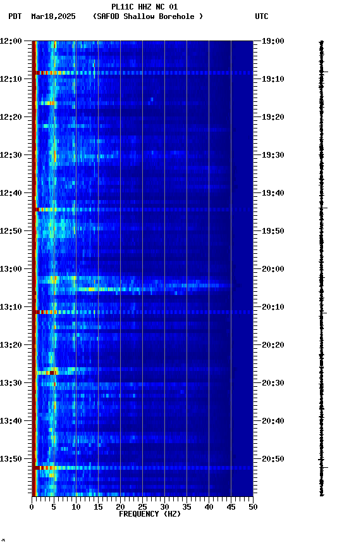The width and height of the screenshot is (349, 547).
Task: Click the '10' frequency axis value
Action: click(76, 507)
